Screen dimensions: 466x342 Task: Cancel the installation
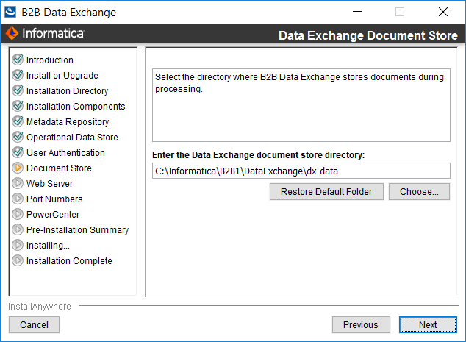34,325
